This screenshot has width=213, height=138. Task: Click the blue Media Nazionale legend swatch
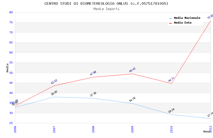tap(171, 19)
